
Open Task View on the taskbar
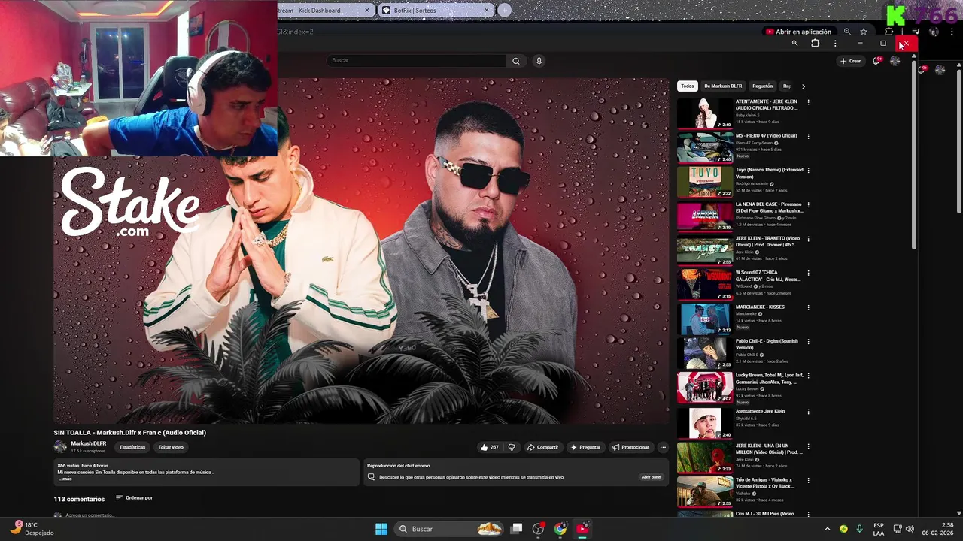[x=516, y=529]
